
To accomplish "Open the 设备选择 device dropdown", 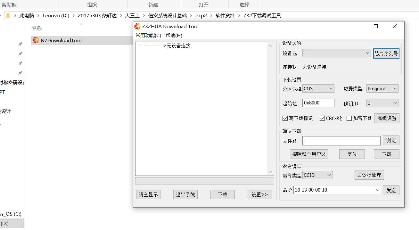I will [337, 53].
